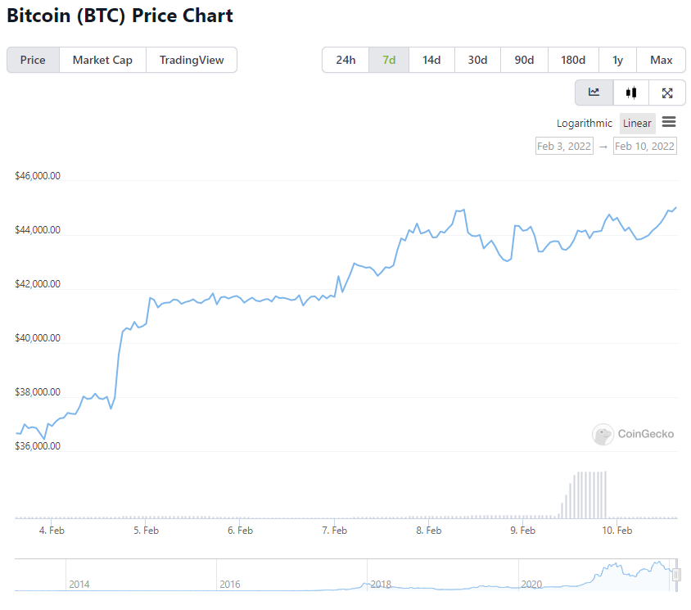Show 30d price range

tap(477, 60)
